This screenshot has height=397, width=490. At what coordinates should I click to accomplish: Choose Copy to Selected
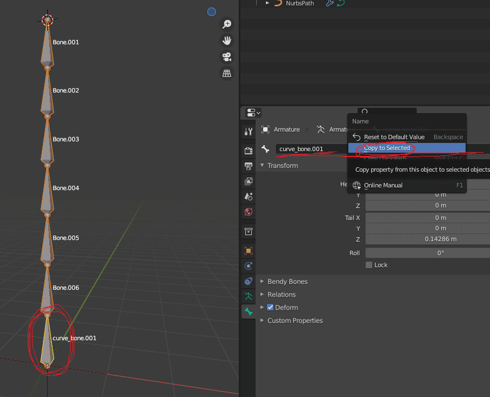coord(407,148)
